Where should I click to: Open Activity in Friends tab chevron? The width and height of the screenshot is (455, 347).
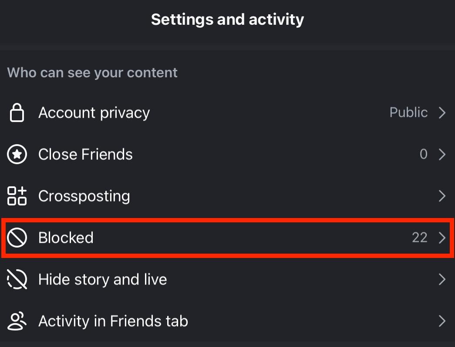[x=442, y=321]
